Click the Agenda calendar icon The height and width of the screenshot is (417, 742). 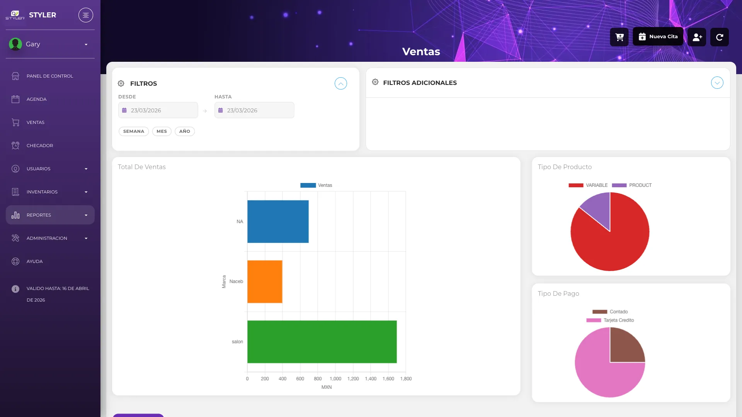click(15, 99)
